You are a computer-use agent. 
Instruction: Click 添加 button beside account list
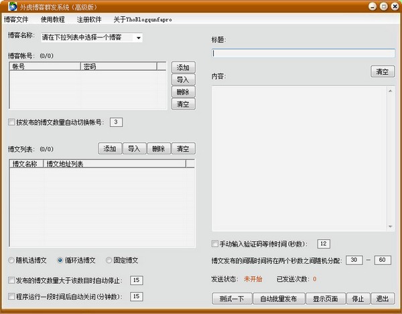point(183,67)
